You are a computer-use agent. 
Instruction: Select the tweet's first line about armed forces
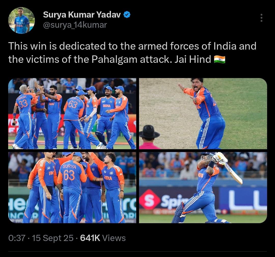[x=132, y=46]
